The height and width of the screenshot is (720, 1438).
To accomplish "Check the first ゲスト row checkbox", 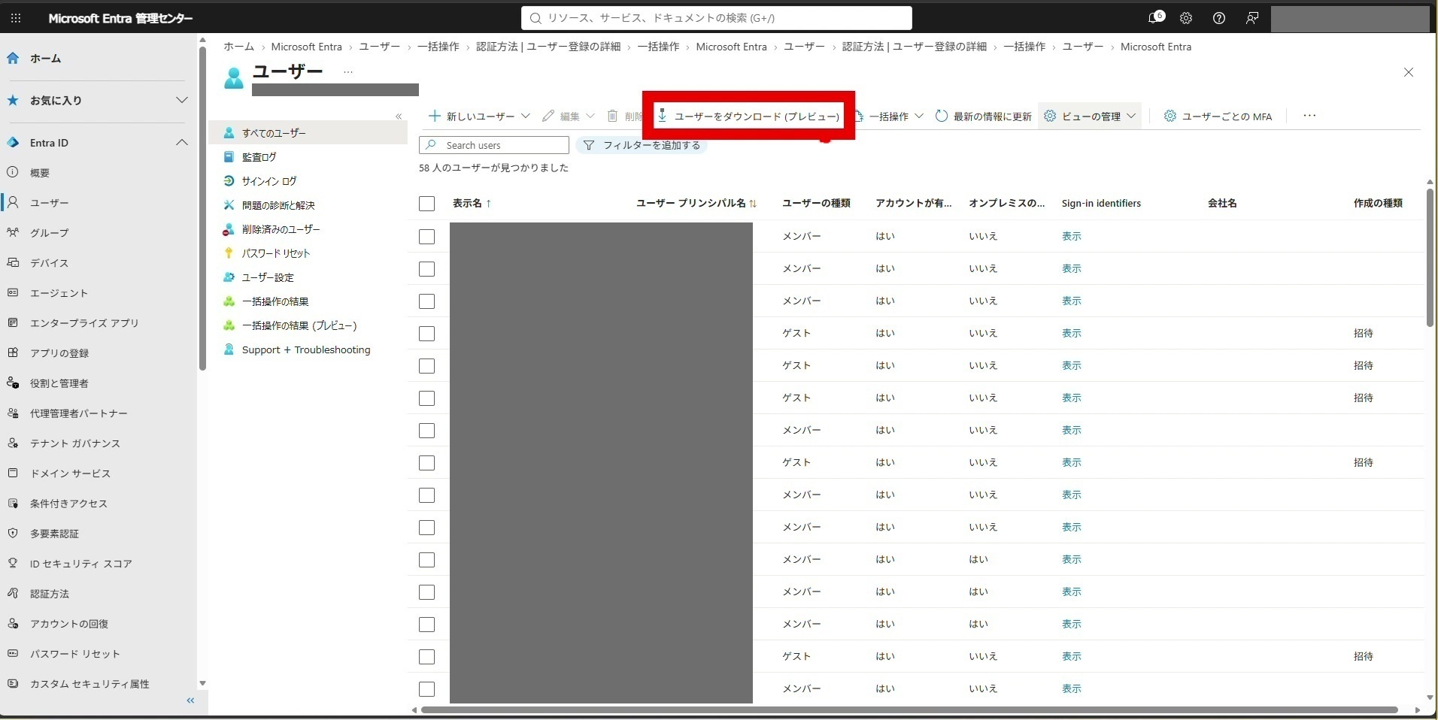I will click(427, 334).
